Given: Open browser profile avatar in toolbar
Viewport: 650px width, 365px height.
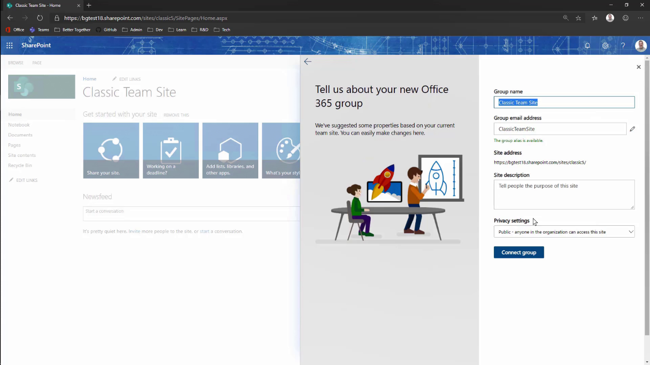Looking at the screenshot, I should tap(610, 18).
